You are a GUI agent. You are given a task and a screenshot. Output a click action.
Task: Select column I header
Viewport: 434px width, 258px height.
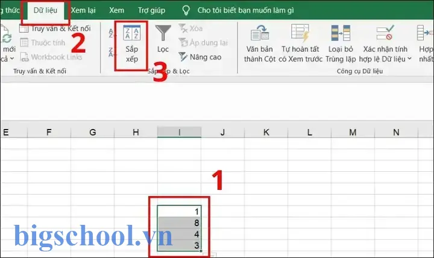click(180, 133)
